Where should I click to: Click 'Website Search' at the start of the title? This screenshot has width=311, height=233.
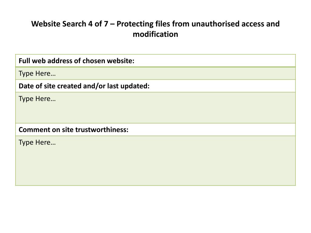click(59, 24)
